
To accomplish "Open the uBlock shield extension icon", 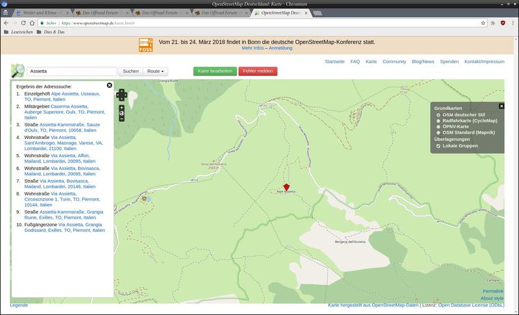I will (503, 23).
